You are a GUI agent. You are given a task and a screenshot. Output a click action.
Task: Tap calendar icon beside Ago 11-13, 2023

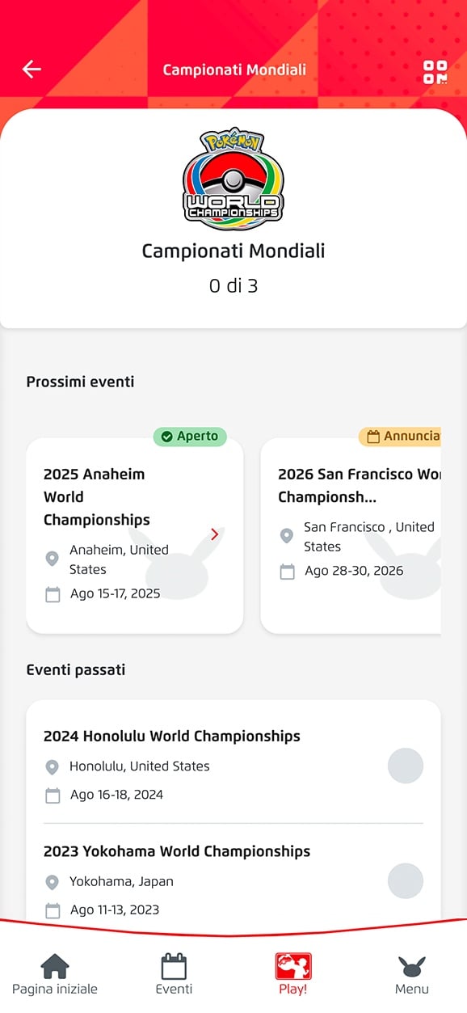point(53,910)
